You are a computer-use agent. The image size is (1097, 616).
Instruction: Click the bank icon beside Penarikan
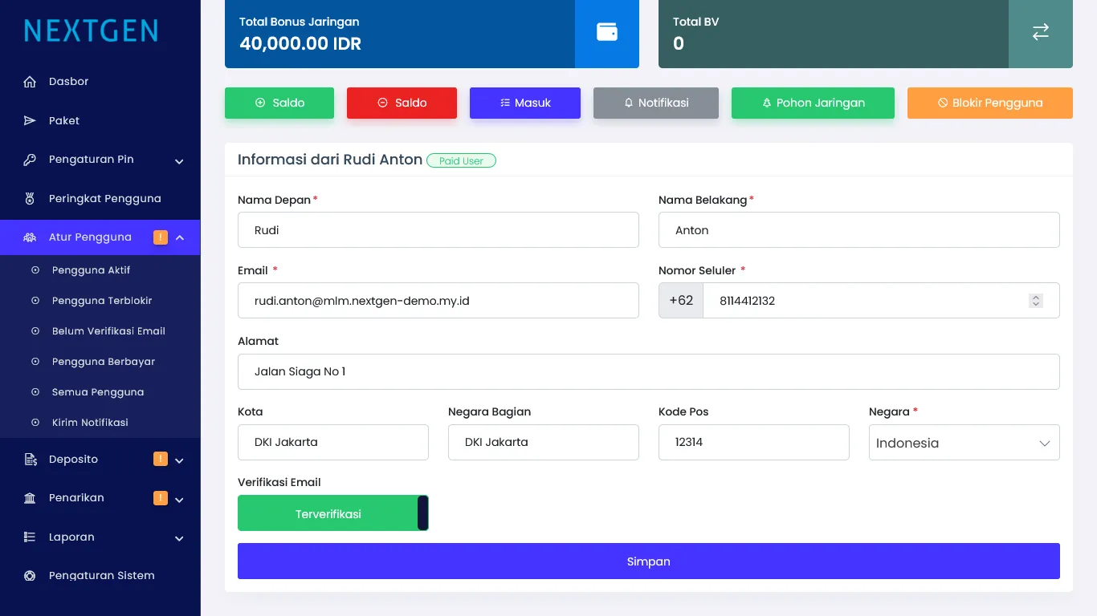tap(30, 498)
